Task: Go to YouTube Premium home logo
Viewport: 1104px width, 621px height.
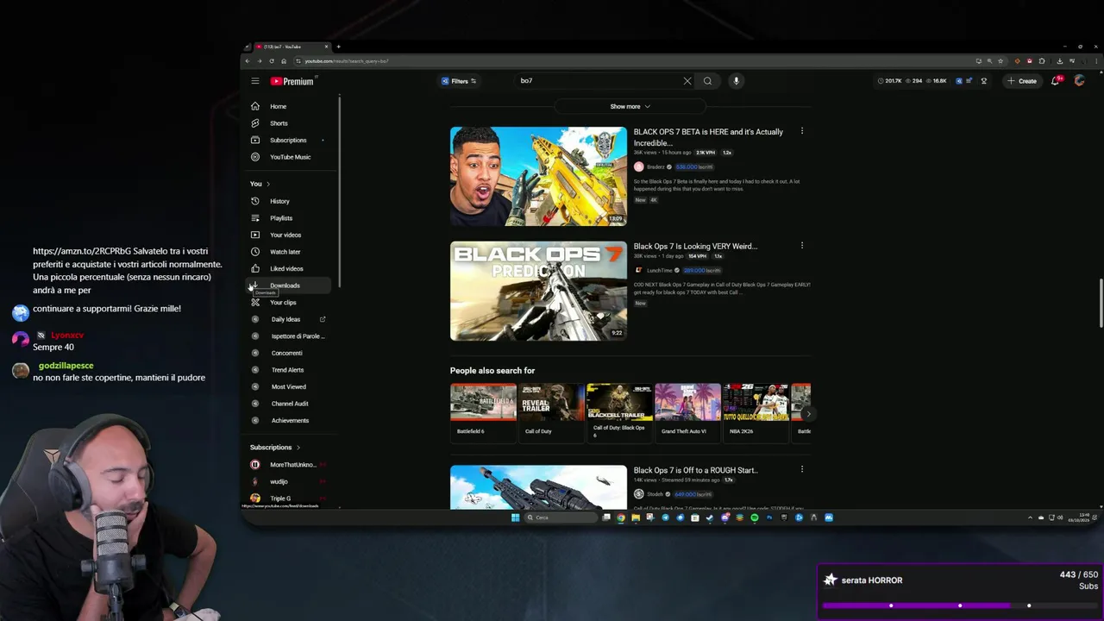Action: click(293, 81)
